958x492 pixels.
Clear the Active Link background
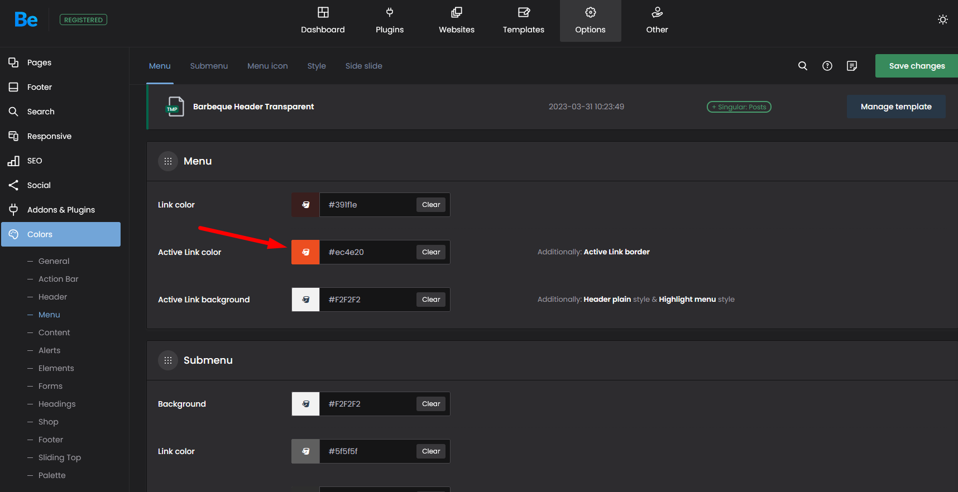[431, 300]
